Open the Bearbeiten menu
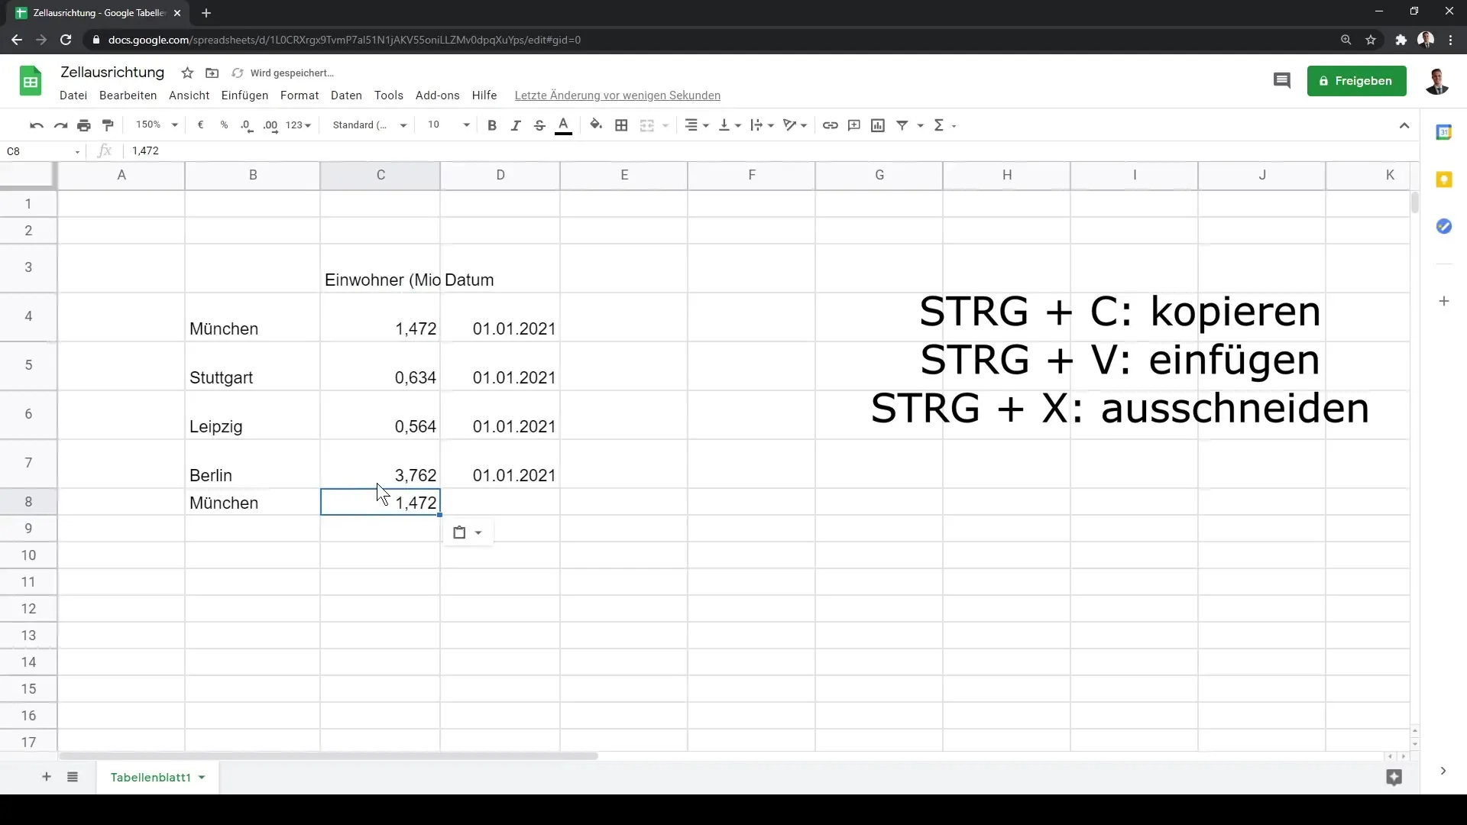Screen dimensions: 1467x825 (x=128, y=95)
